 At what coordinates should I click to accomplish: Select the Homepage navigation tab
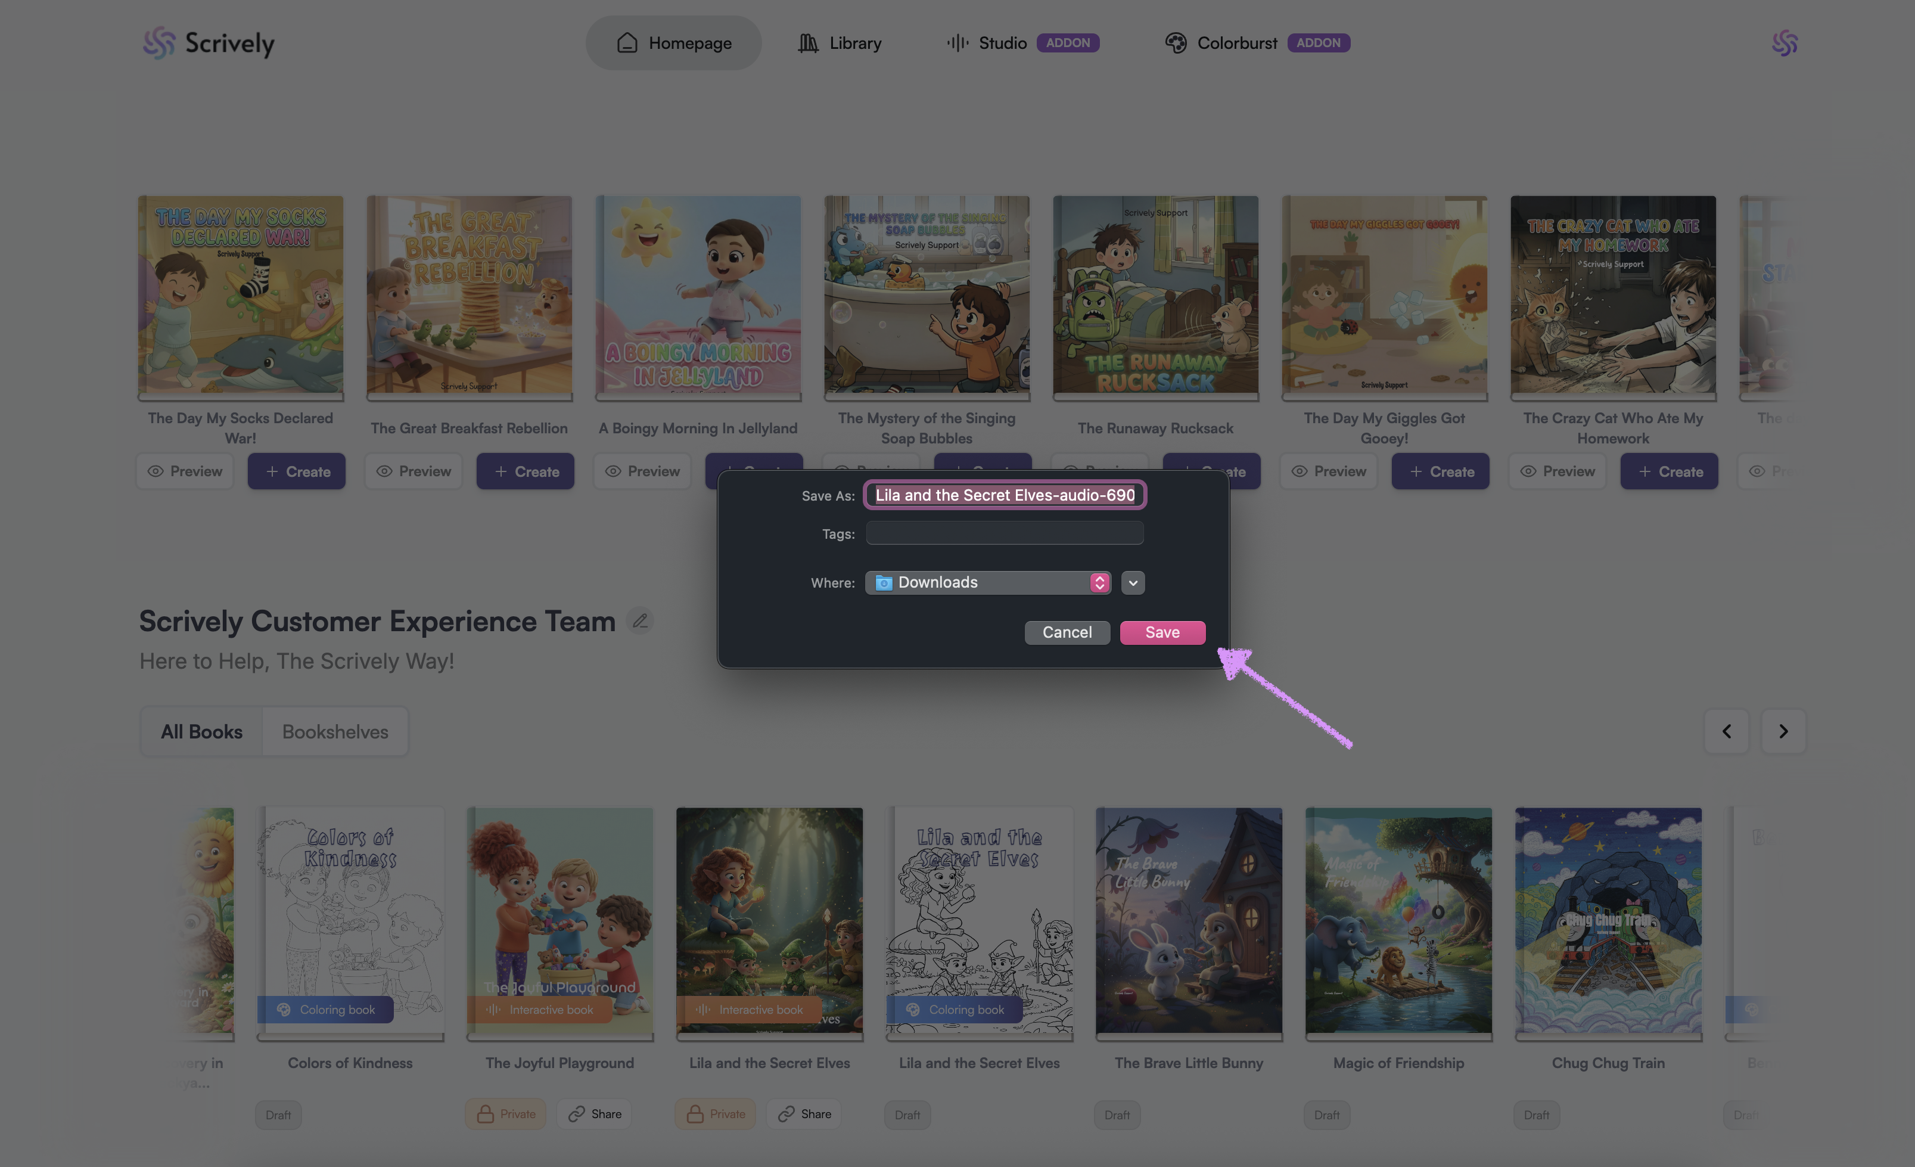[673, 43]
